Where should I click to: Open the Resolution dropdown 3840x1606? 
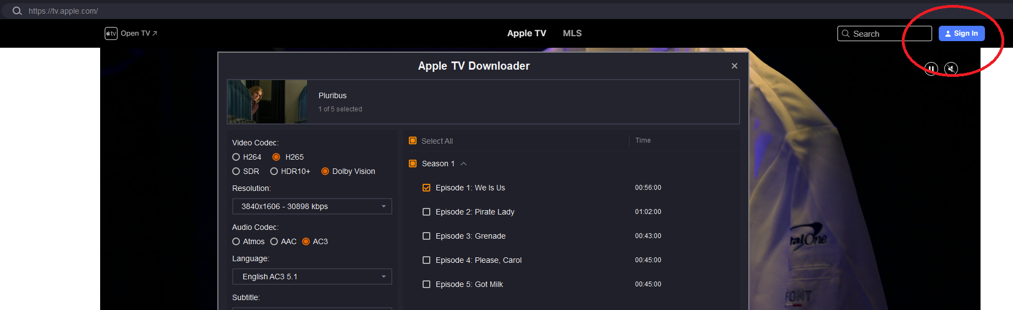[x=313, y=206]
